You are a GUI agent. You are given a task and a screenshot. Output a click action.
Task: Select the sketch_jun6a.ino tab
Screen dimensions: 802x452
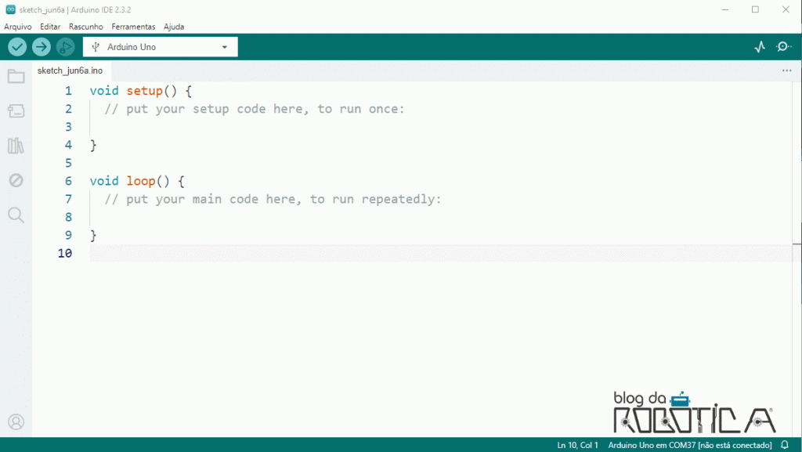coord(70,71)
